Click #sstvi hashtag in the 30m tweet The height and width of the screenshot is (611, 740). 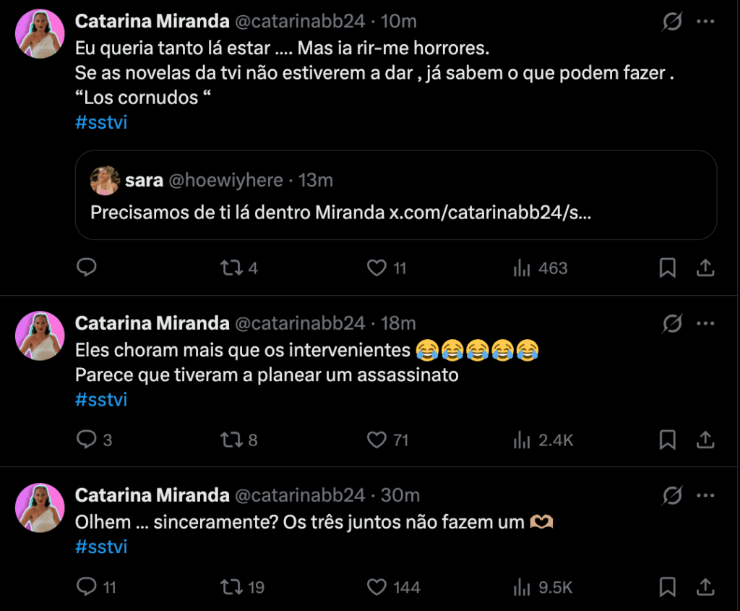pos(101,547)
